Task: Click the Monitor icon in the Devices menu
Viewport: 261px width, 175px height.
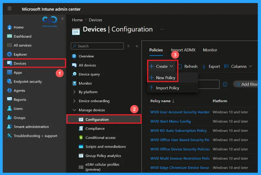Action: click(74, 83)
